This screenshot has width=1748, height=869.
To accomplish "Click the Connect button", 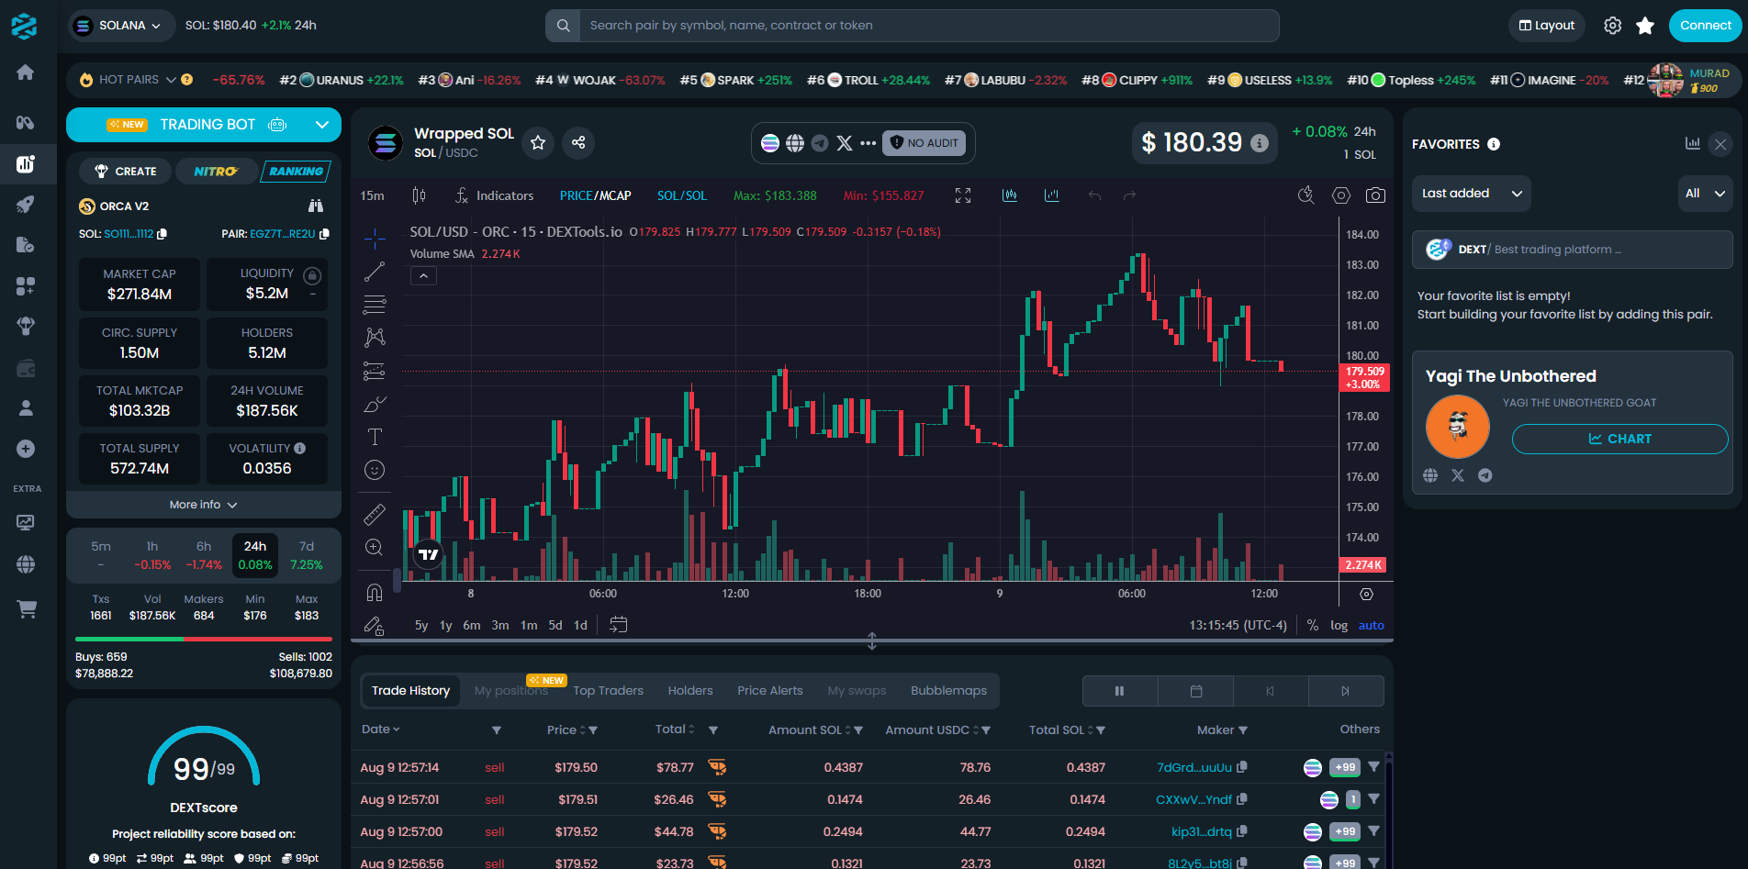I will click(x=1704, y=25).
